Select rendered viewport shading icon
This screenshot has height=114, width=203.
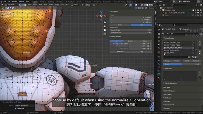pos(152,5)
